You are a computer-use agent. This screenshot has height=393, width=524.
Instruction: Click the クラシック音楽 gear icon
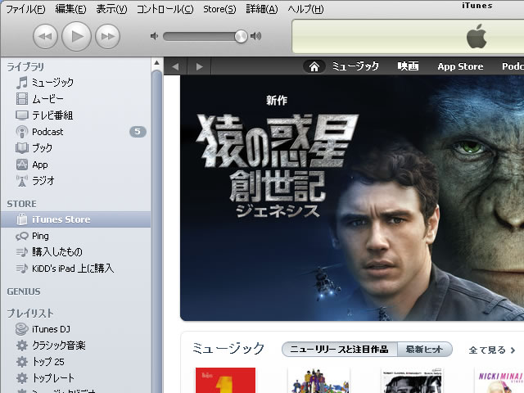point(22,346)
